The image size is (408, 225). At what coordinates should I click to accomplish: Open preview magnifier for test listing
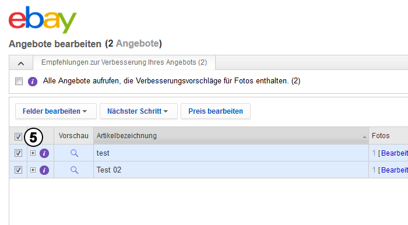pyautogui.click(x=74, y=153)
